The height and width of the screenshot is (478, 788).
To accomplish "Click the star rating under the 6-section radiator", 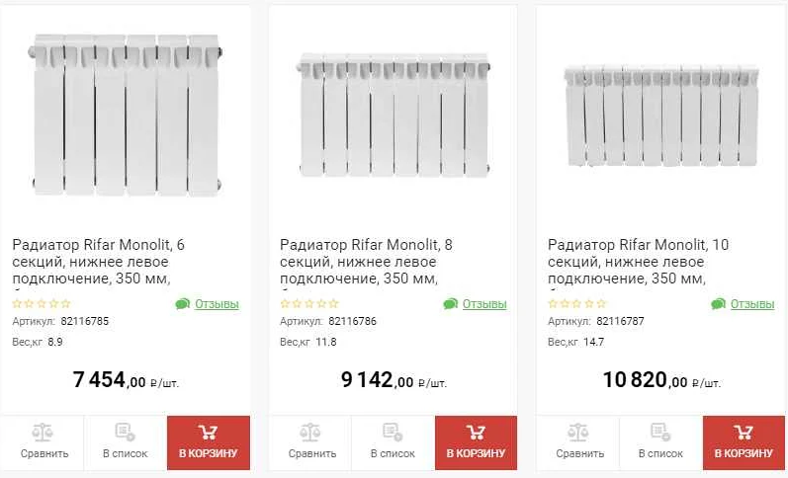I will 42,304.
